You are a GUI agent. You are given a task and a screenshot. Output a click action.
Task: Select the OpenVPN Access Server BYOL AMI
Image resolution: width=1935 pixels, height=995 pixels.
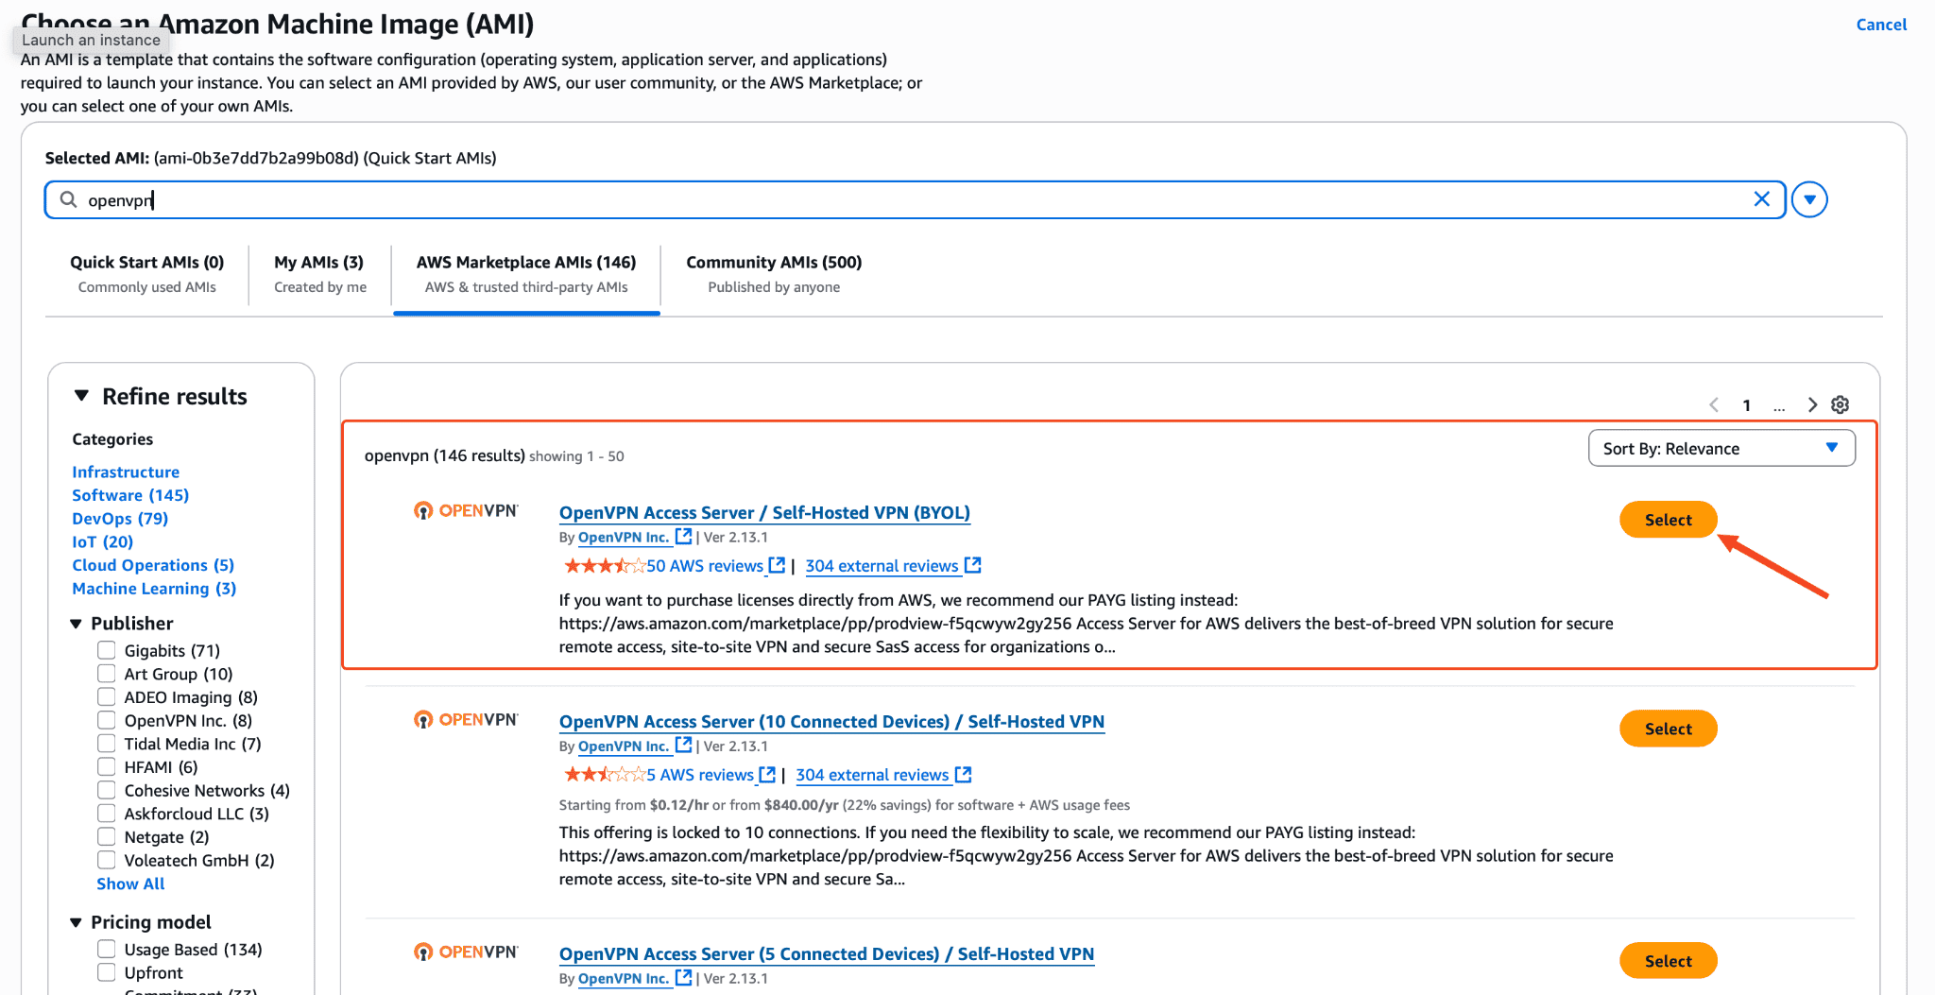[1668, 520]
